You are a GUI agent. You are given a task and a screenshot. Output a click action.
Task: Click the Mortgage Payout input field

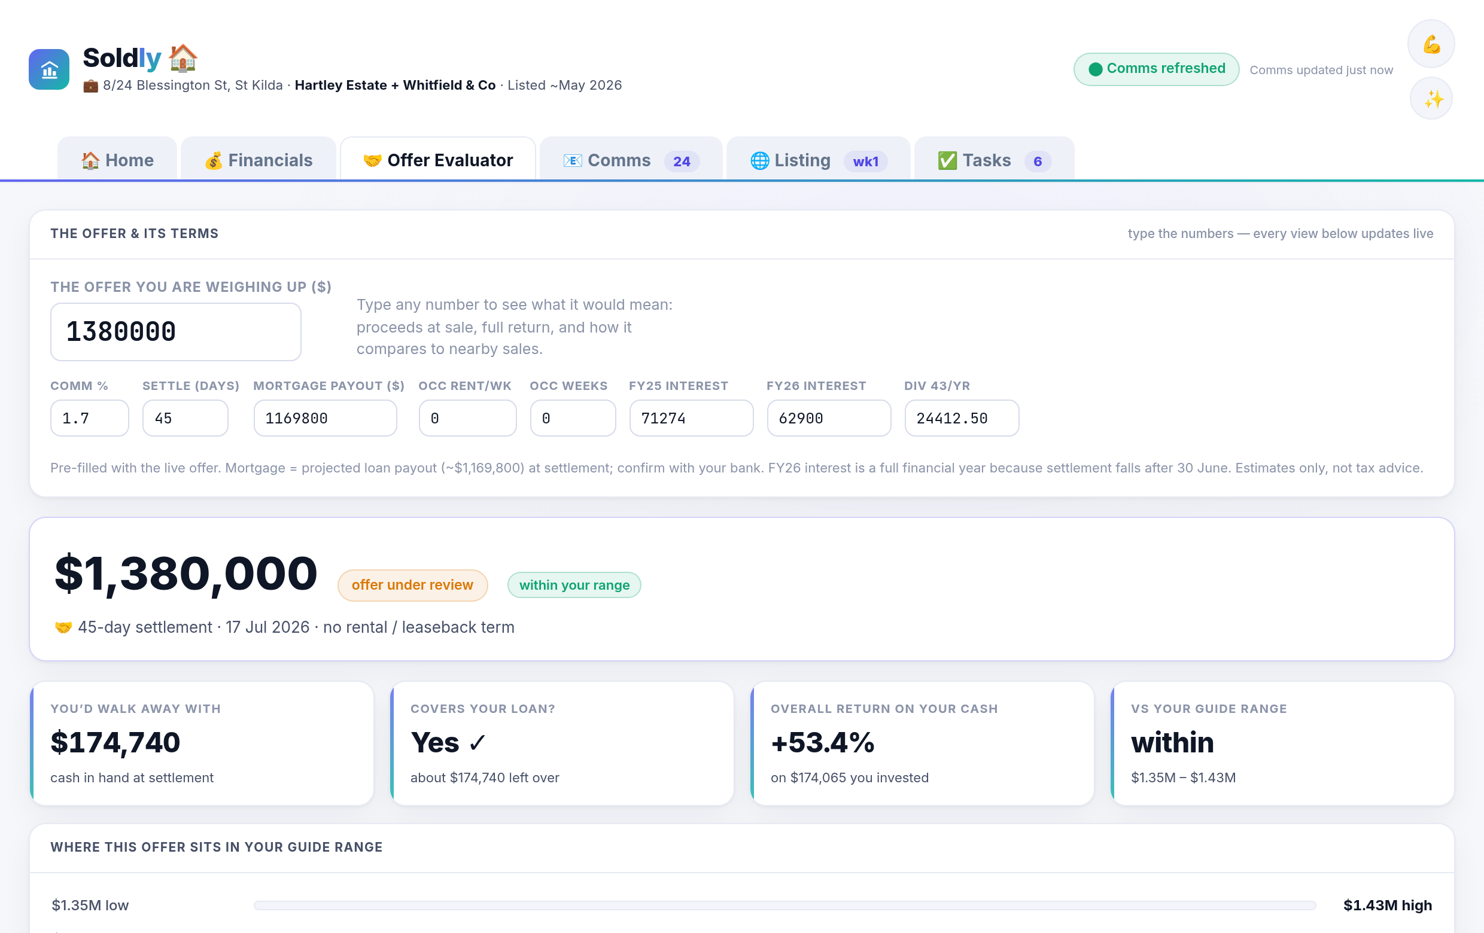pyautogui.click(x=325, y=418)
